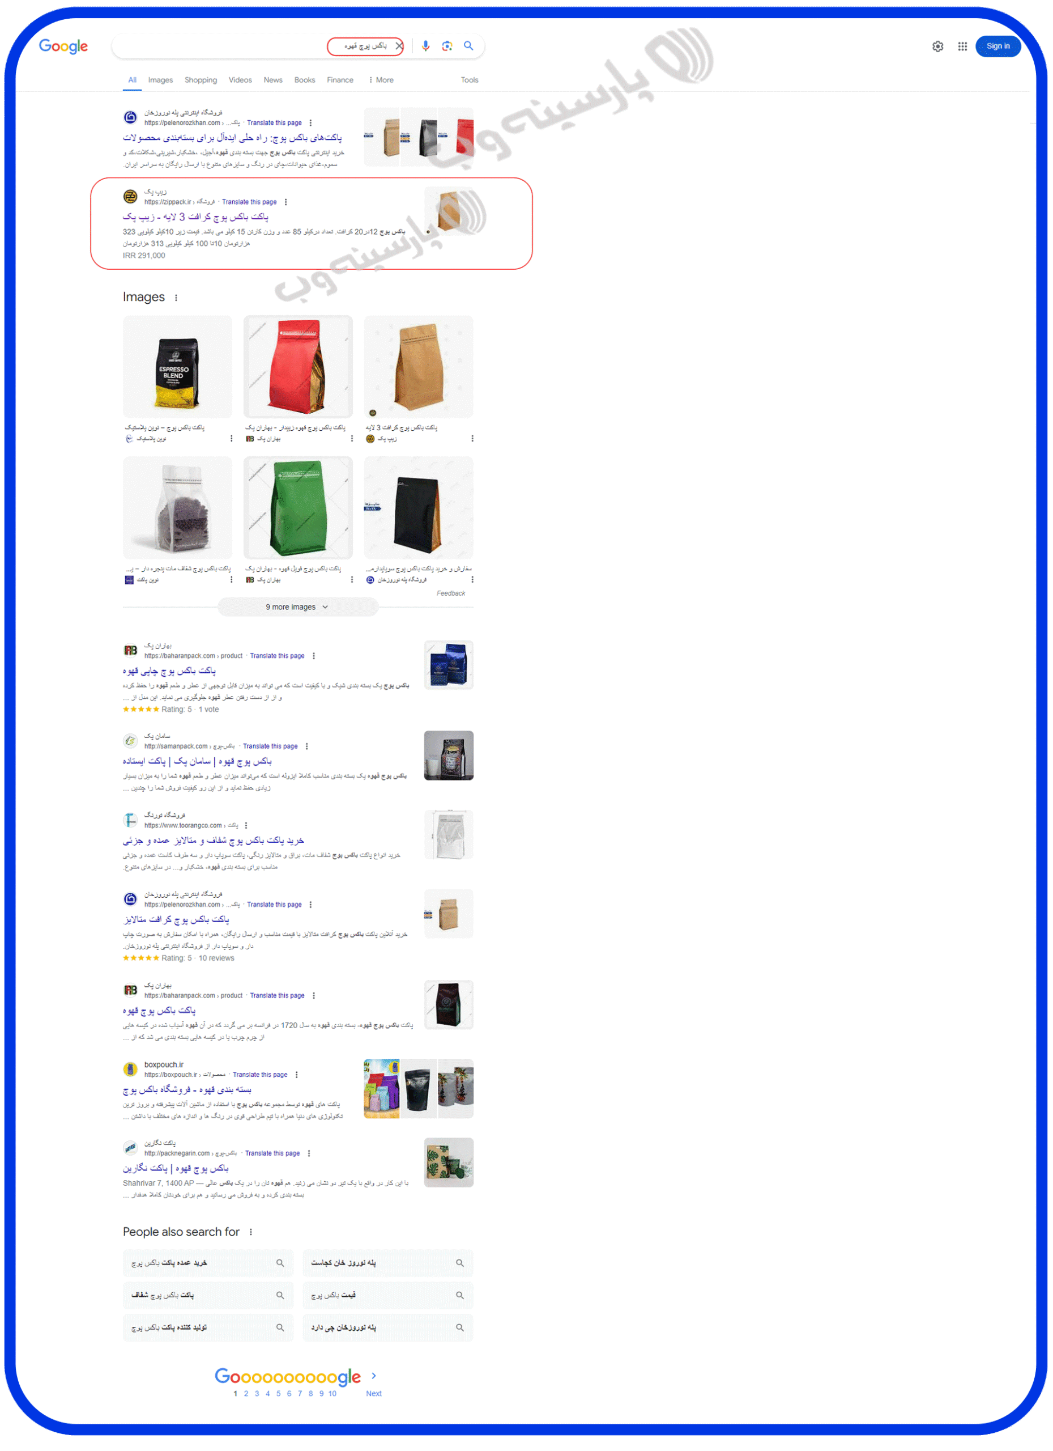Switch to the Shopping tab
This screenshot has width=1053, height=1451.
(201, 80)
